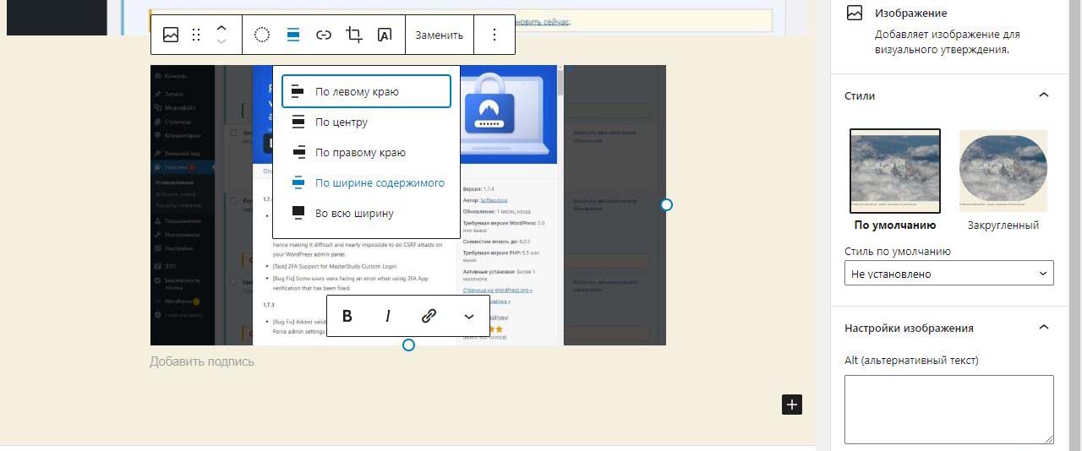The height and width of the screenshot is (451, 1082).
Task: Click the add text over image icon
Action: pyautogui.click(x=385, y=35)
